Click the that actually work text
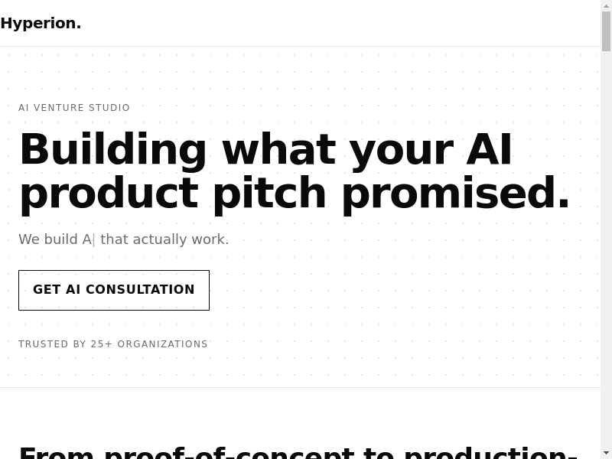 click(x=164, y=239)
